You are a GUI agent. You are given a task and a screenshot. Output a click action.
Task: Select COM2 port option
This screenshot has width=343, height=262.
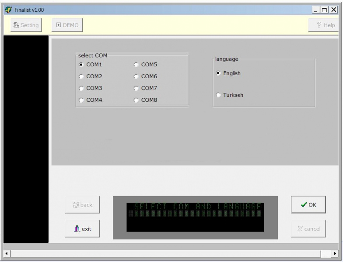81,76
